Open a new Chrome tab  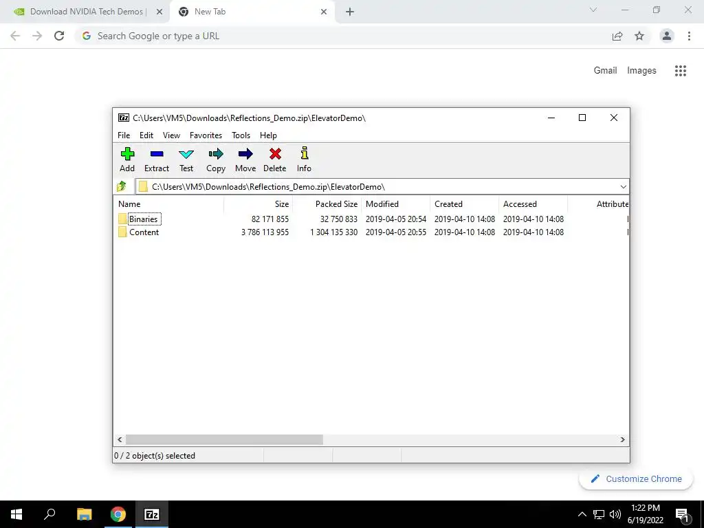click(350, 12)
